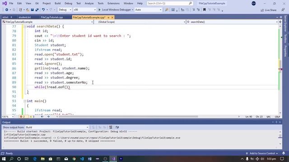Viewport: 289px width, 162px height.
Task: Open the 130 % zoom dropdown
Action: tap(8, 117)
